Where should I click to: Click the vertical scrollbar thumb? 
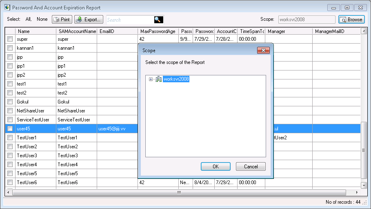[x=364, y=150]
